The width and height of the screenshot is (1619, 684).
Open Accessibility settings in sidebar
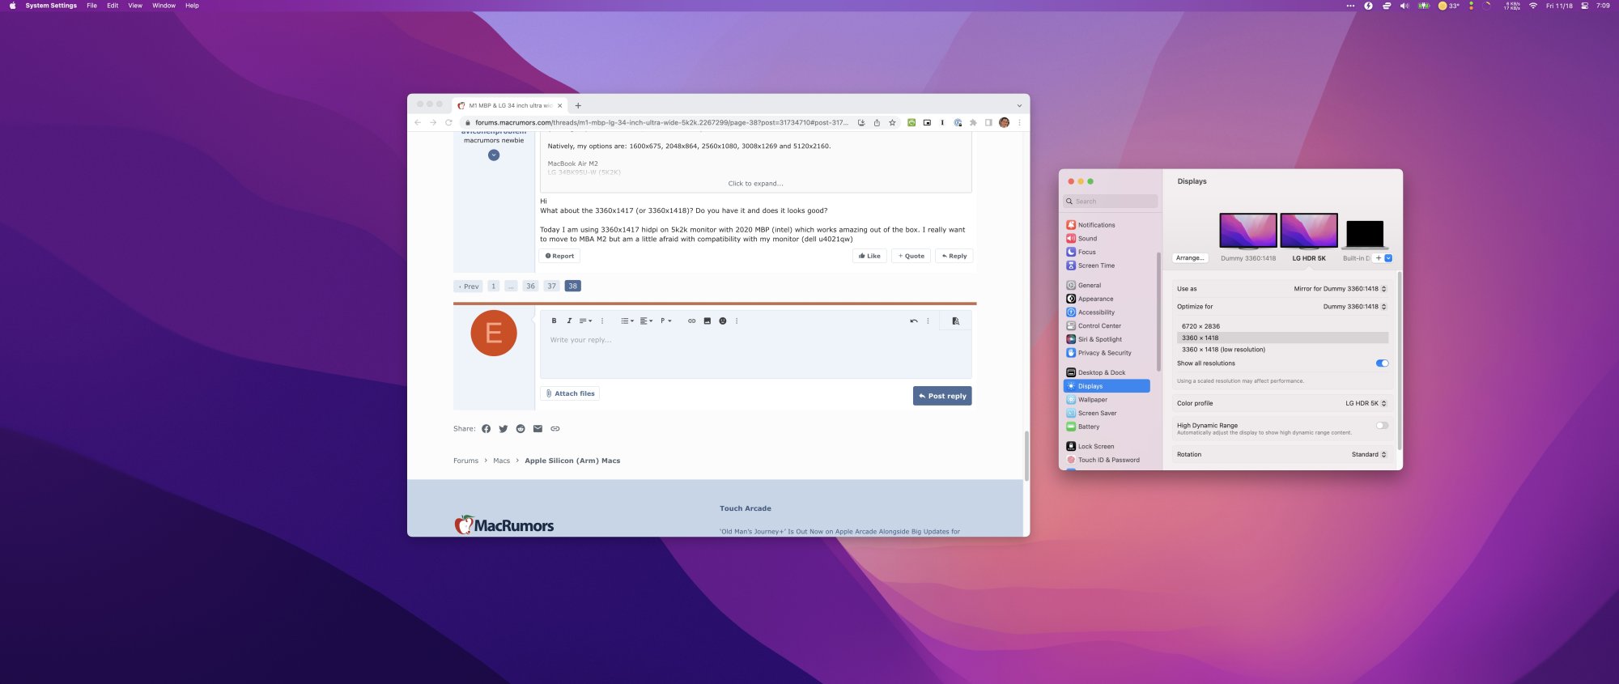[x=1107, y=312]
